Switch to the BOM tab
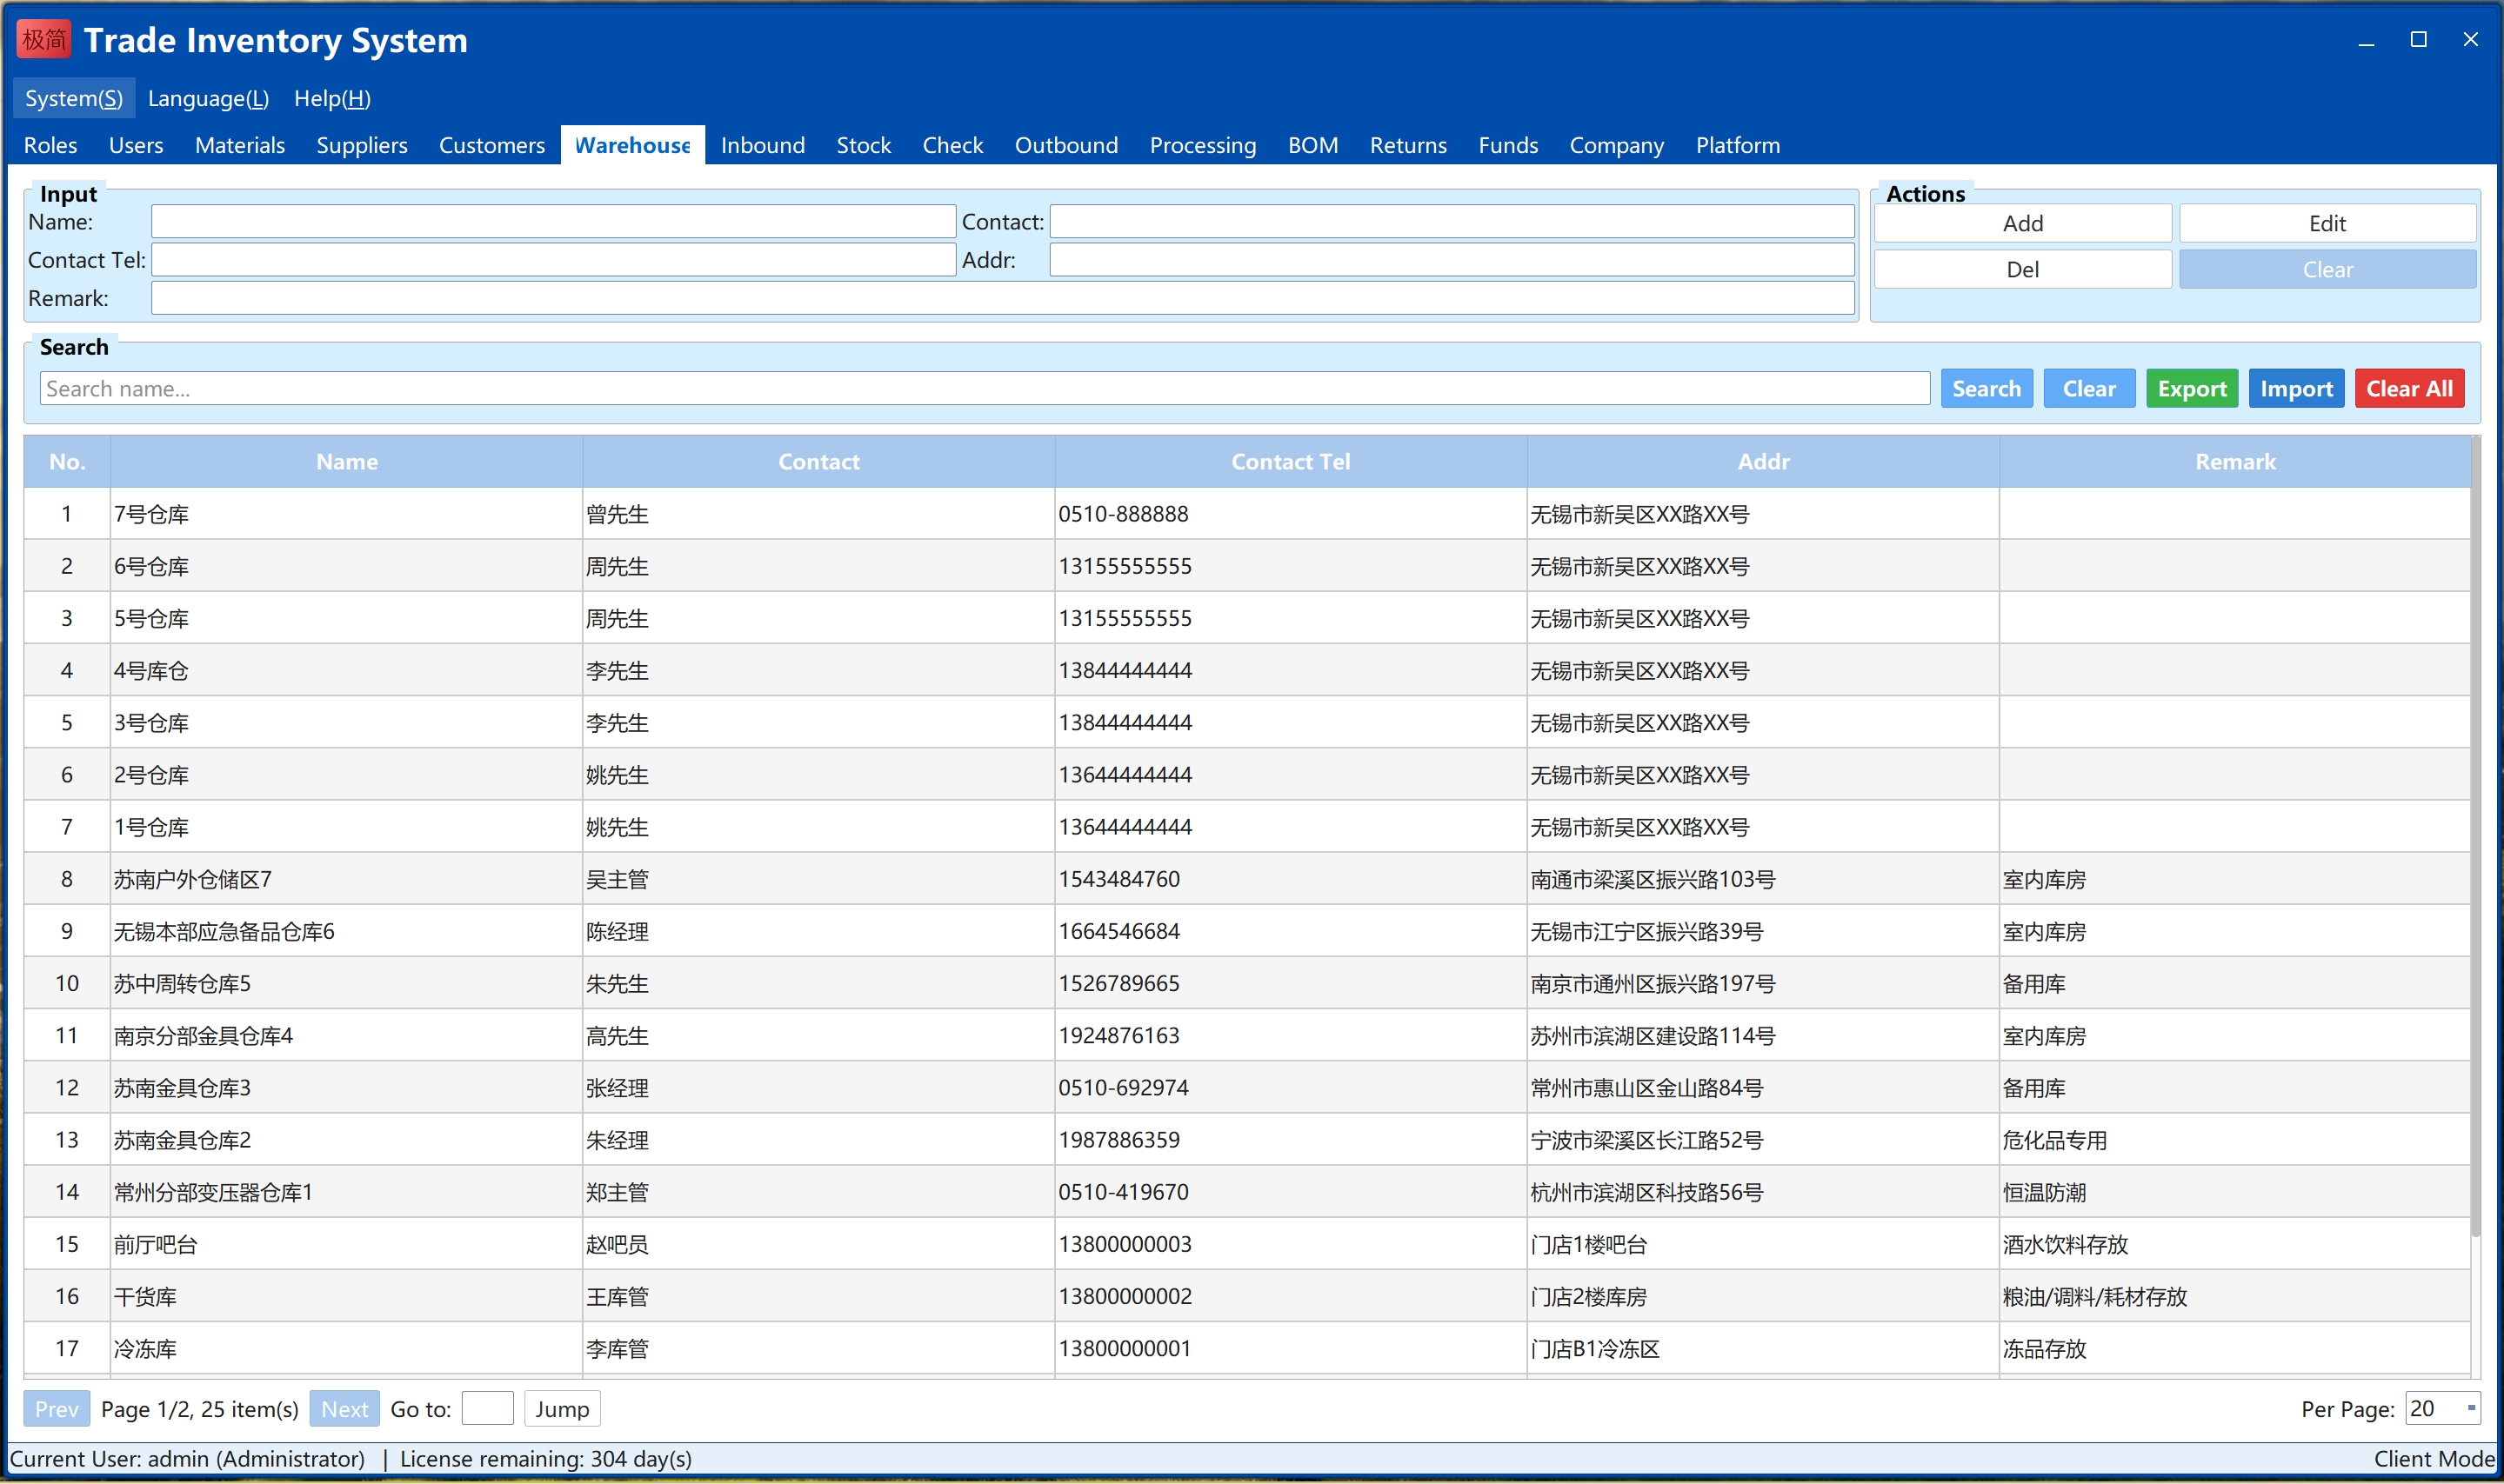The image size is (2504, 1484). [x=1312, y=145]
